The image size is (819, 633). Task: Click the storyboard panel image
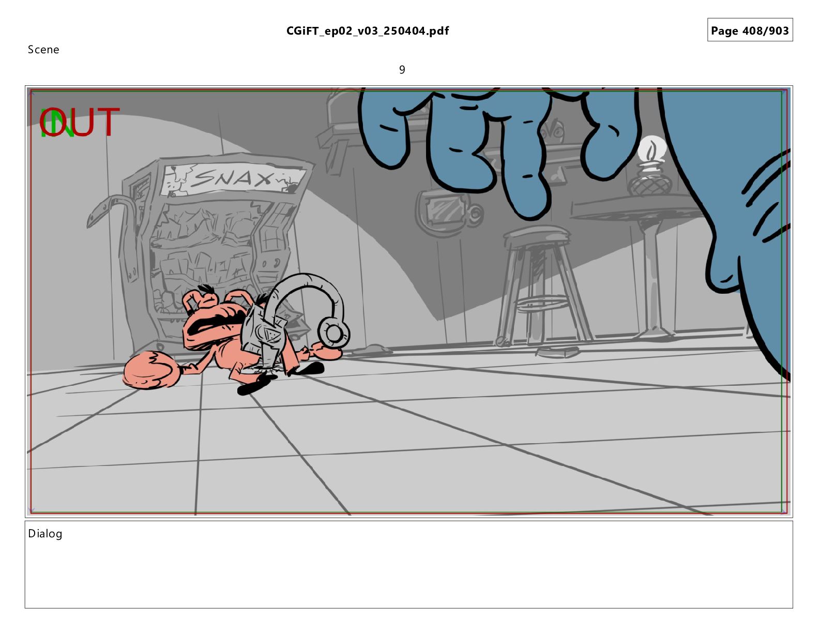(408, 302)
